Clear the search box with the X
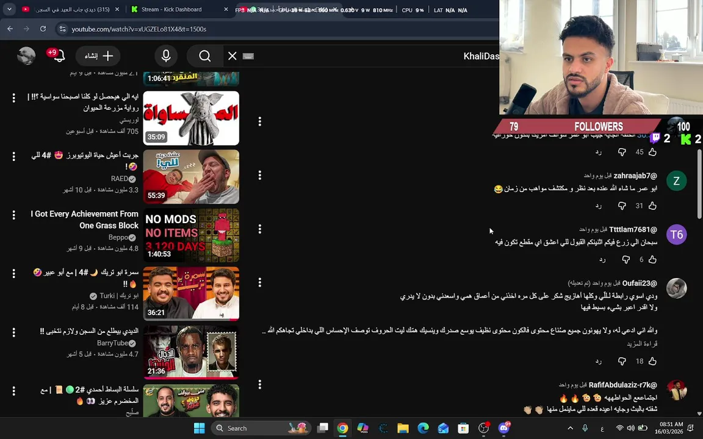This screenshot has width=703, height=439. 233,56
